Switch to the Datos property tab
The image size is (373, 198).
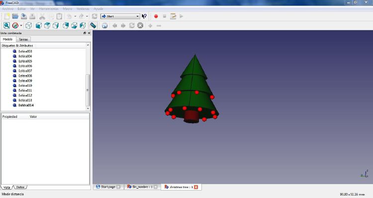coord(20,187)
